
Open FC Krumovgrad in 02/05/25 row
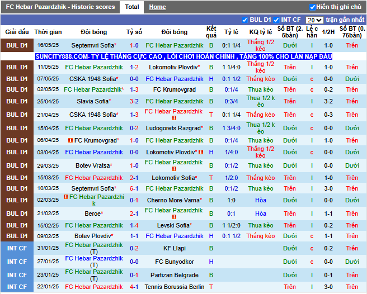click(175, 89)
